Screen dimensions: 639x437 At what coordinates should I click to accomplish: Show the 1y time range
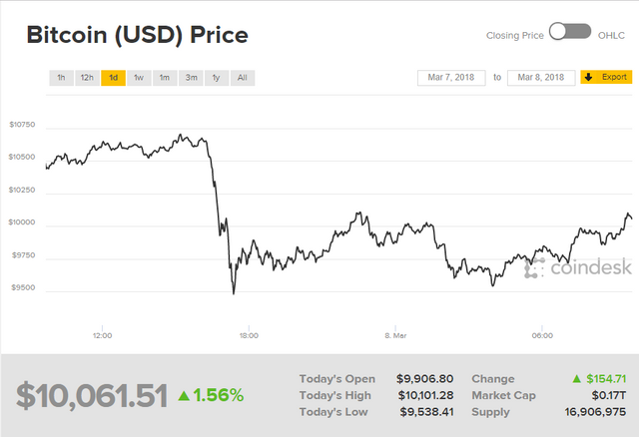click(x=216, y=77)
